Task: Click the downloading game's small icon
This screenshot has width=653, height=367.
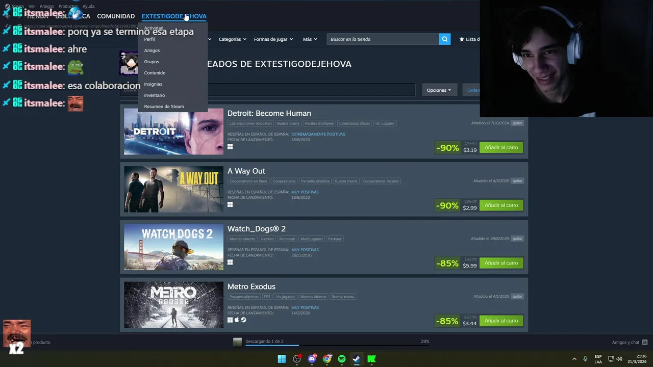Action: coord(238,342)
